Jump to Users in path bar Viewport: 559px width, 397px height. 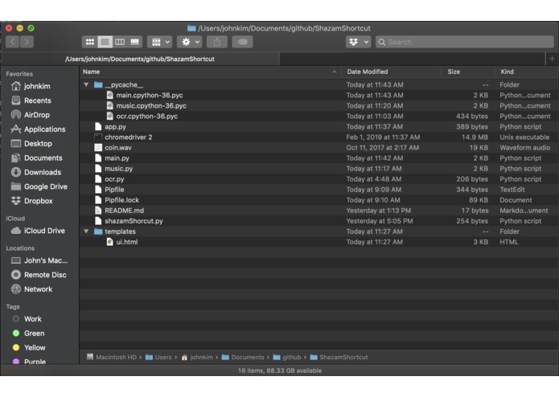[158, 357]
